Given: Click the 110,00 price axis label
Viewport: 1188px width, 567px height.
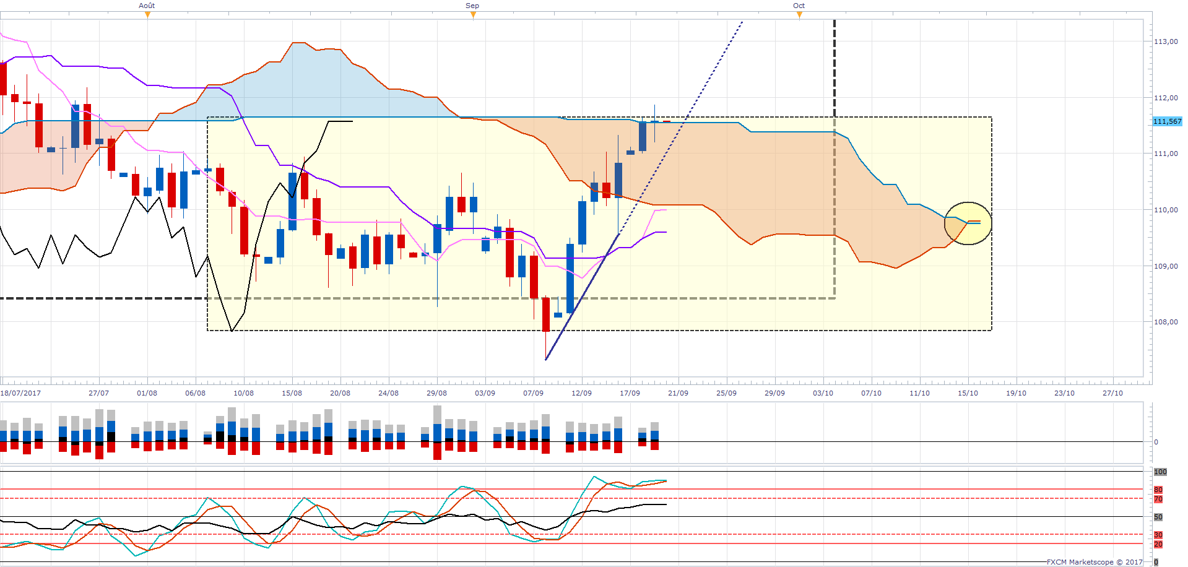Looking at the screenshot, I should 1166,210.
